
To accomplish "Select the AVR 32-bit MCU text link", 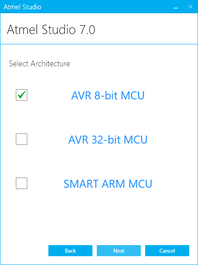I will [108, 140].
